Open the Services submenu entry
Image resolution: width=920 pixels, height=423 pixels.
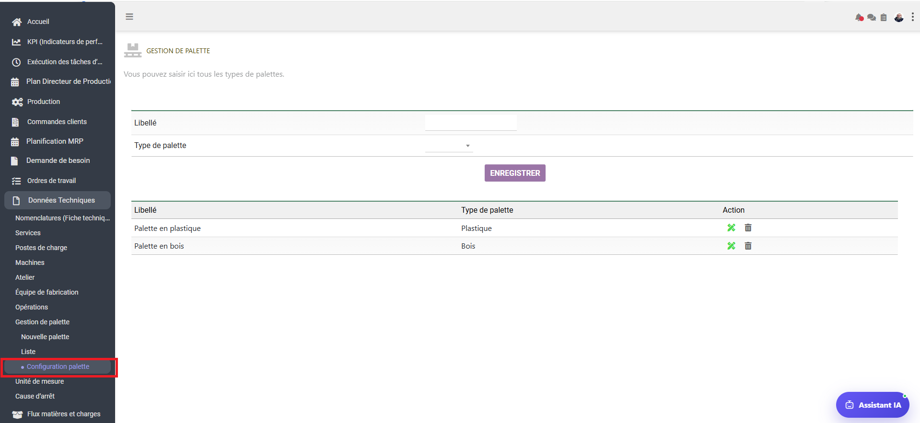pos(28,233)
